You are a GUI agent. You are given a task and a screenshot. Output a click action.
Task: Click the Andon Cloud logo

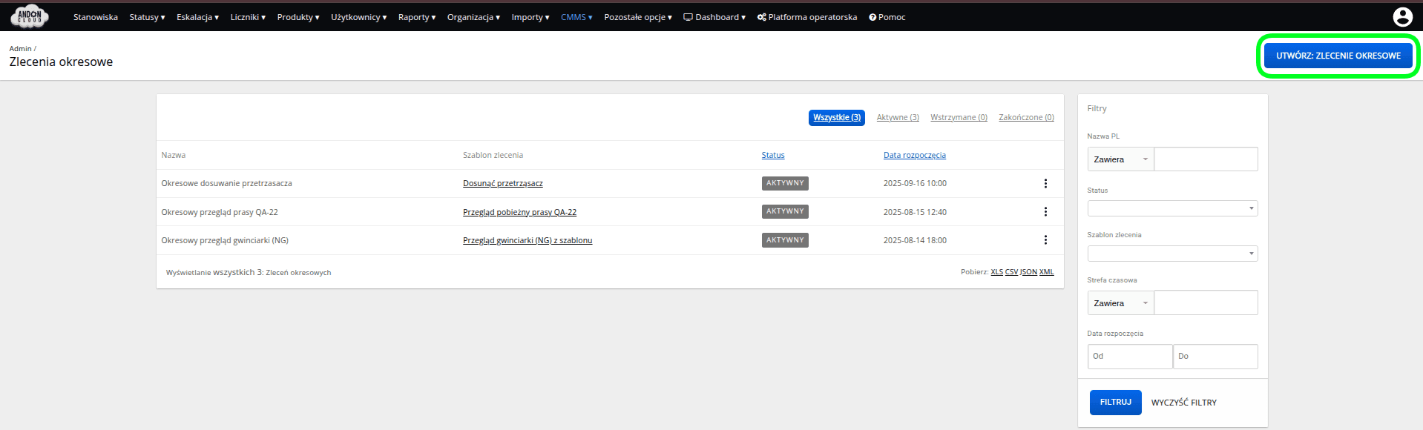tap(30, 16)
